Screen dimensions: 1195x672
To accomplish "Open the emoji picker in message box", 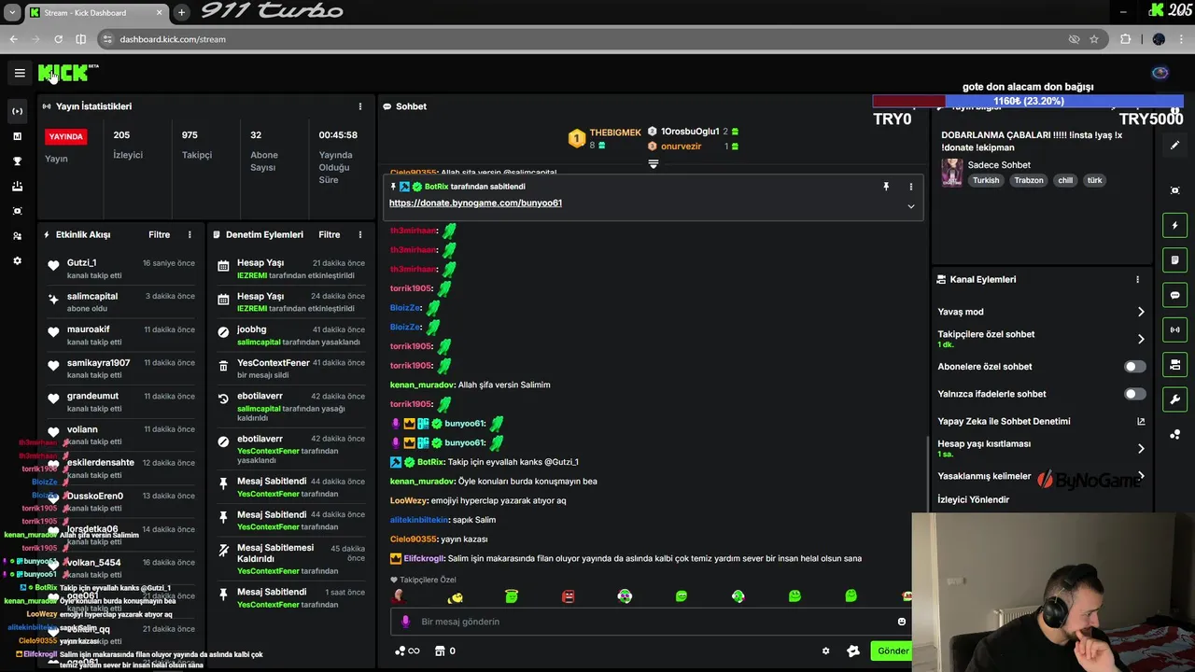I will point(901,622).
